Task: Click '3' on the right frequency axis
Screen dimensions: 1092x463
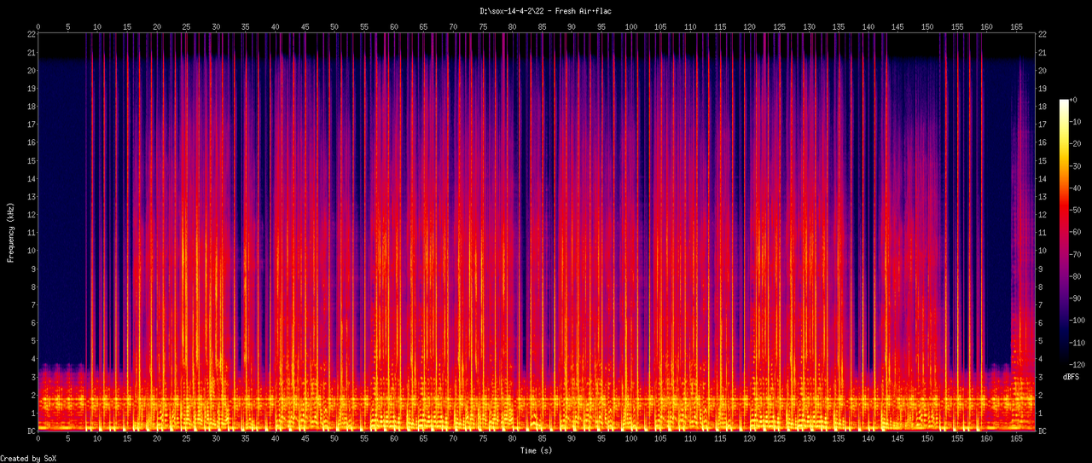Action: pos(1041,377)
